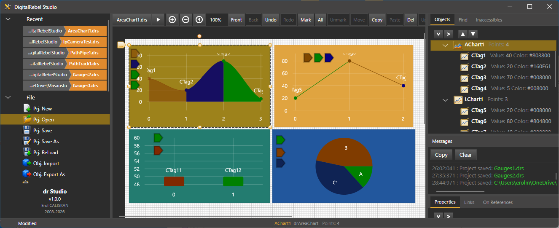
Task: Open the Links tab
Action: [469, 202]
